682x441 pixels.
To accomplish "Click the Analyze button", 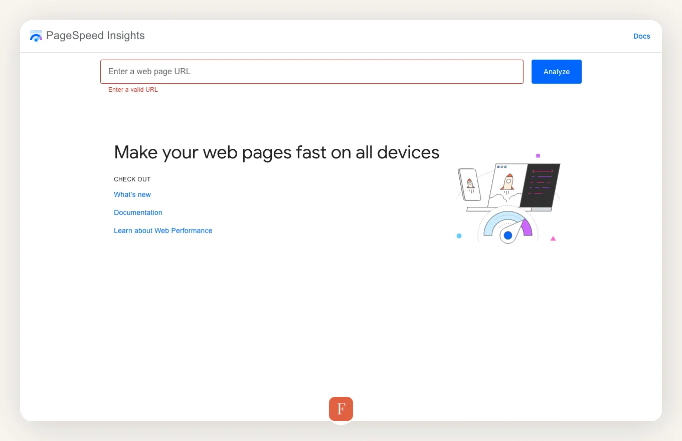I will [557, 72].
